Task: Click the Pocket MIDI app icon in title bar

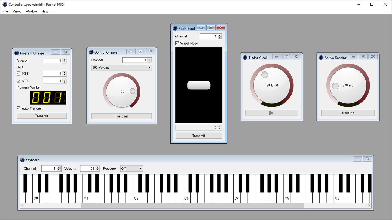Action: 5,4
